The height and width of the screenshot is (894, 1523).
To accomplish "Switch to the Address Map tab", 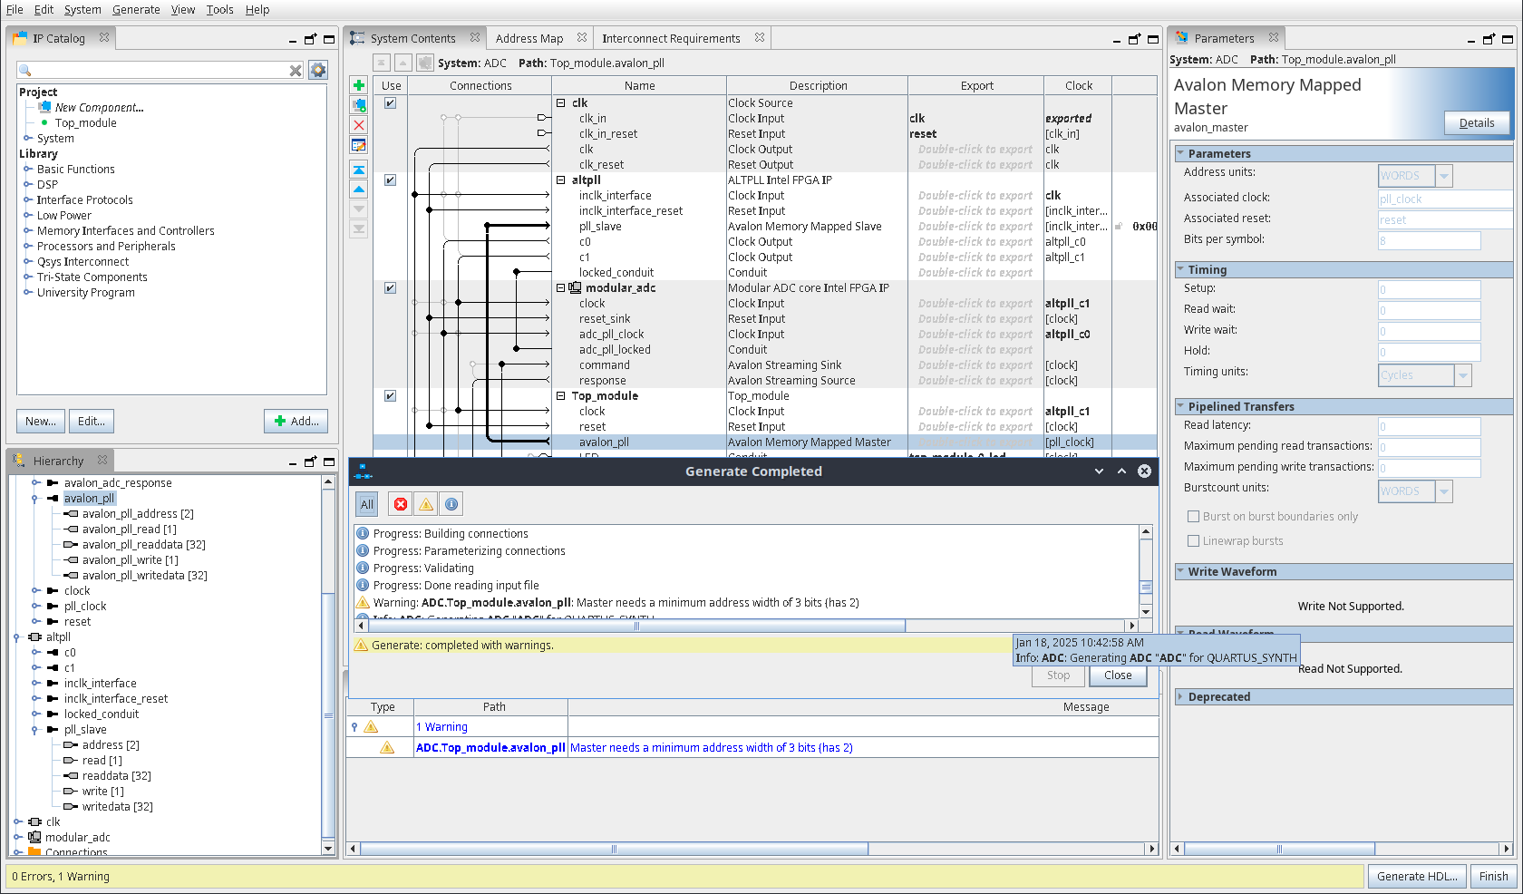I will (529, 38).
